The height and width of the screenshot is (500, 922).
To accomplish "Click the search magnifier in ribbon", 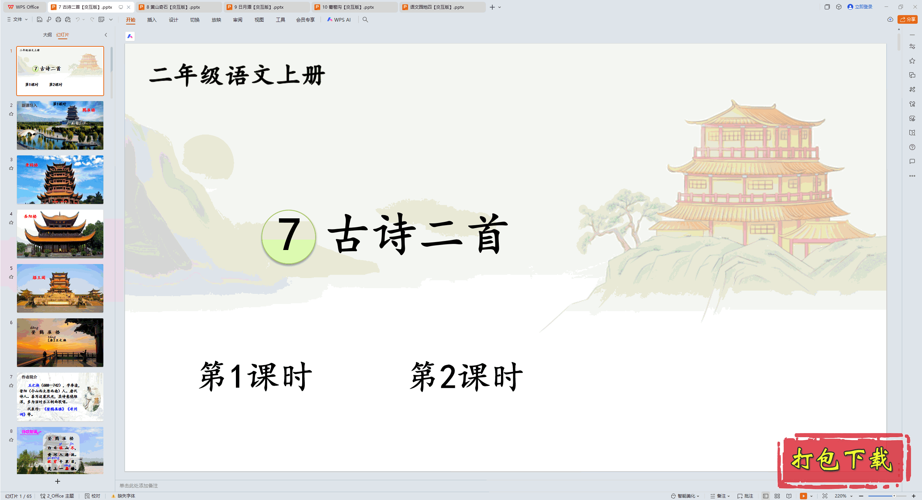I will coord(365,19).
